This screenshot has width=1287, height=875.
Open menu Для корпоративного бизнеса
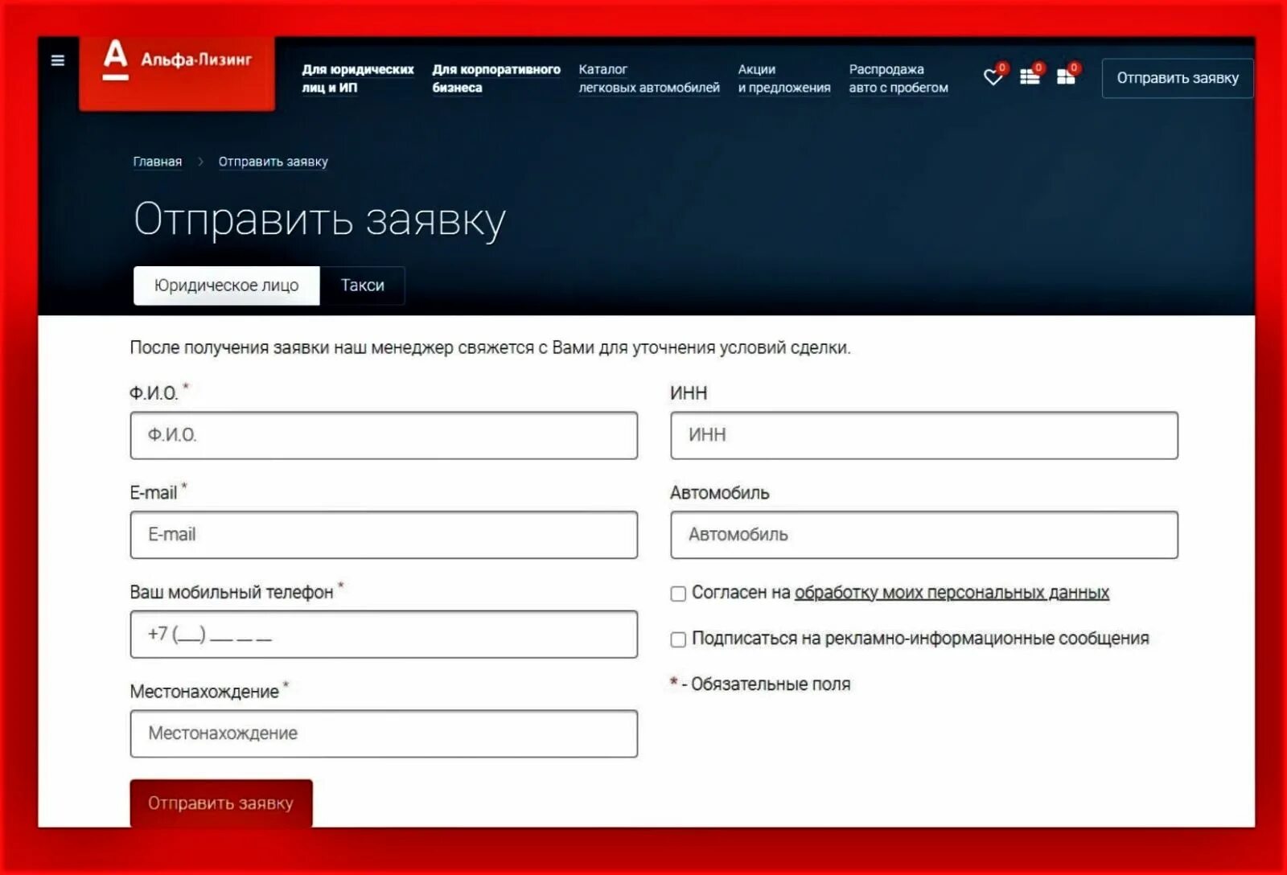[x=496, y=78]
